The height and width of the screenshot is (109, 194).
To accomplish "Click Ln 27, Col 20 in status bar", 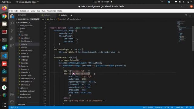I will (148, 107).
